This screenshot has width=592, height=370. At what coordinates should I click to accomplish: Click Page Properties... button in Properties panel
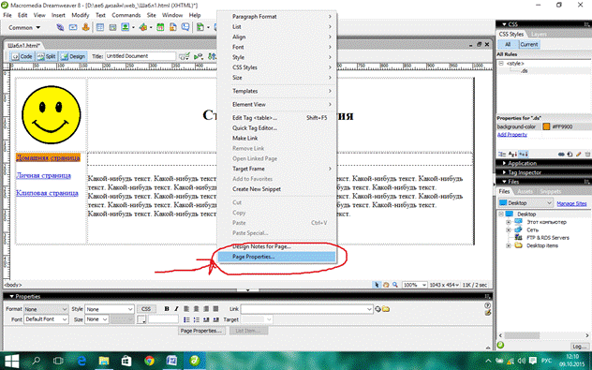pos(201,331)
